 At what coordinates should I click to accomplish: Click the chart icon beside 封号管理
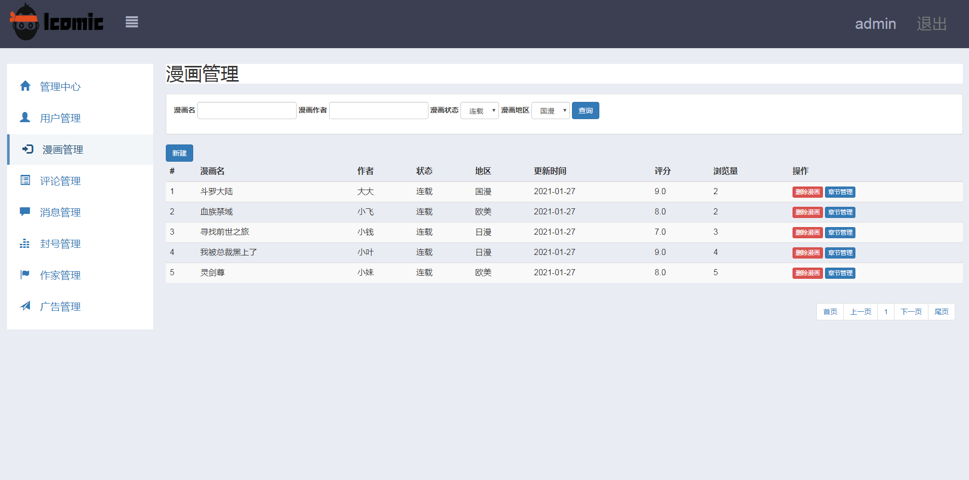(x=25, y=243)
